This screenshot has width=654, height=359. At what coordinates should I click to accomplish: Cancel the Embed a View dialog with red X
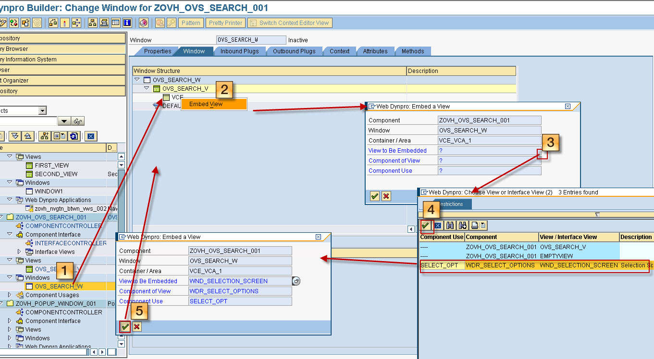[136, 327]
